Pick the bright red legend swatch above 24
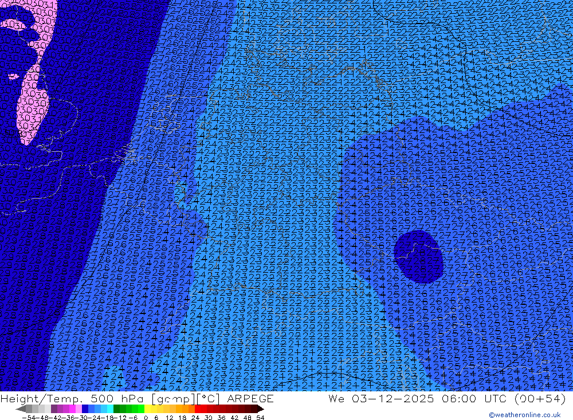The height and width of the screenshot is (420, 573). click(x=198, y=409)
